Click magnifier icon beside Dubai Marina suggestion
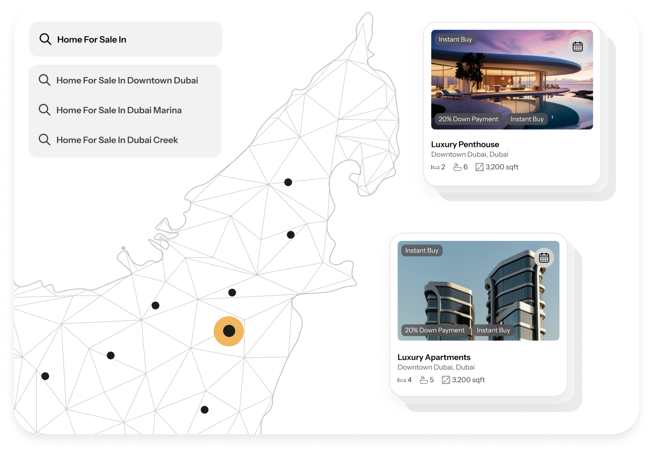 (44, 109)
